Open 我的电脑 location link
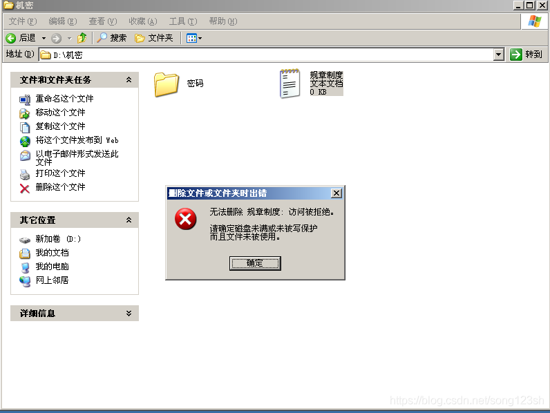Image resolution: width=550 pixels, height=413 pixels. point(53,267)
